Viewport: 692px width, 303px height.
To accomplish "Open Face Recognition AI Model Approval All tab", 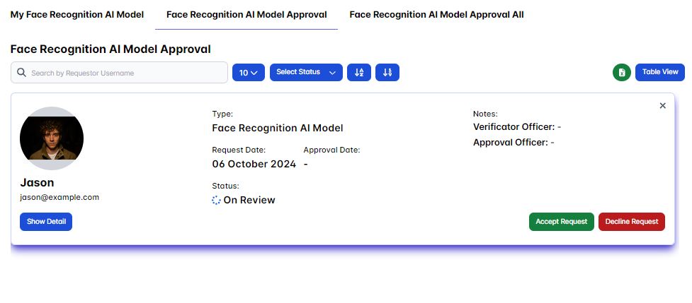I will click(436, 15).
